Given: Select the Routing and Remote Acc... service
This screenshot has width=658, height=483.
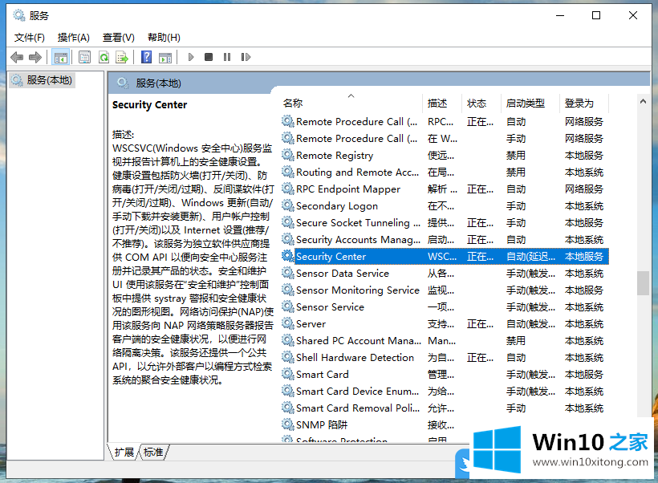Looking at the screenshot, I should tap(445, 172).
